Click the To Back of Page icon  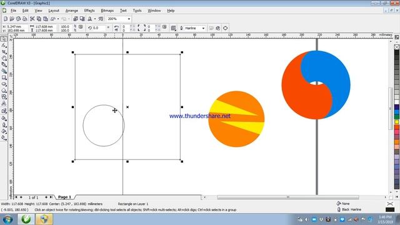(x=217, y=28)
